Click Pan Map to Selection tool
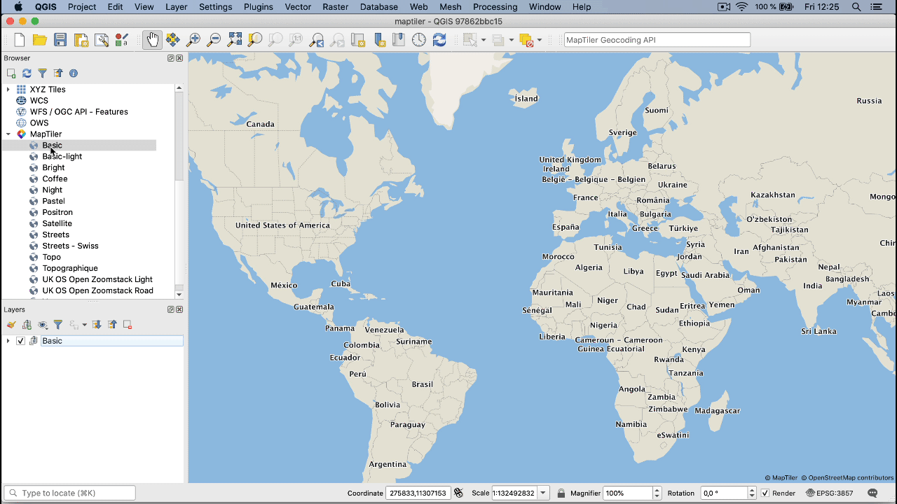897x504 pixels. point(172,40)
